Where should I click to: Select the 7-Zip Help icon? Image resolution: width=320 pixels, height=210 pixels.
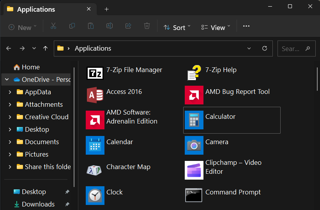pyautogui.click(x=194, y=73)
